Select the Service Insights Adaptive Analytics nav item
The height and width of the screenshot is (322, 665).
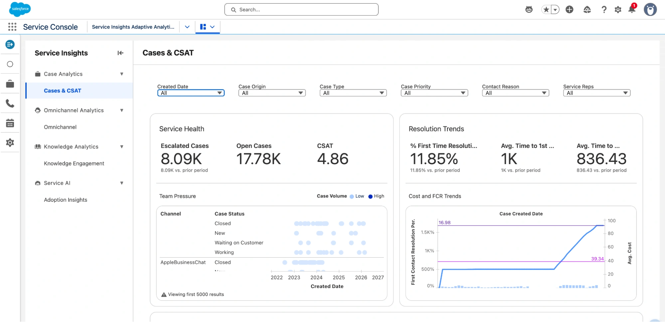pos(133,27)
